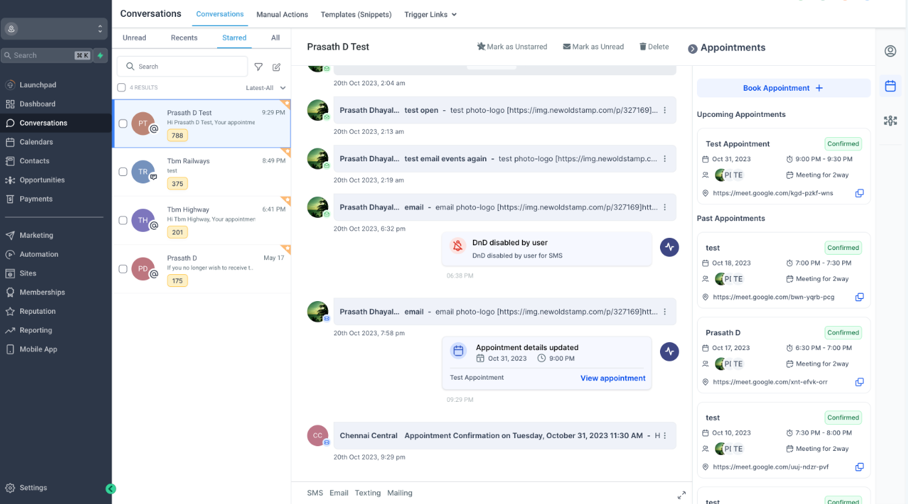
Task: Select the Prasath D Test conversation checkbox
Action: (x=123, y=124)
